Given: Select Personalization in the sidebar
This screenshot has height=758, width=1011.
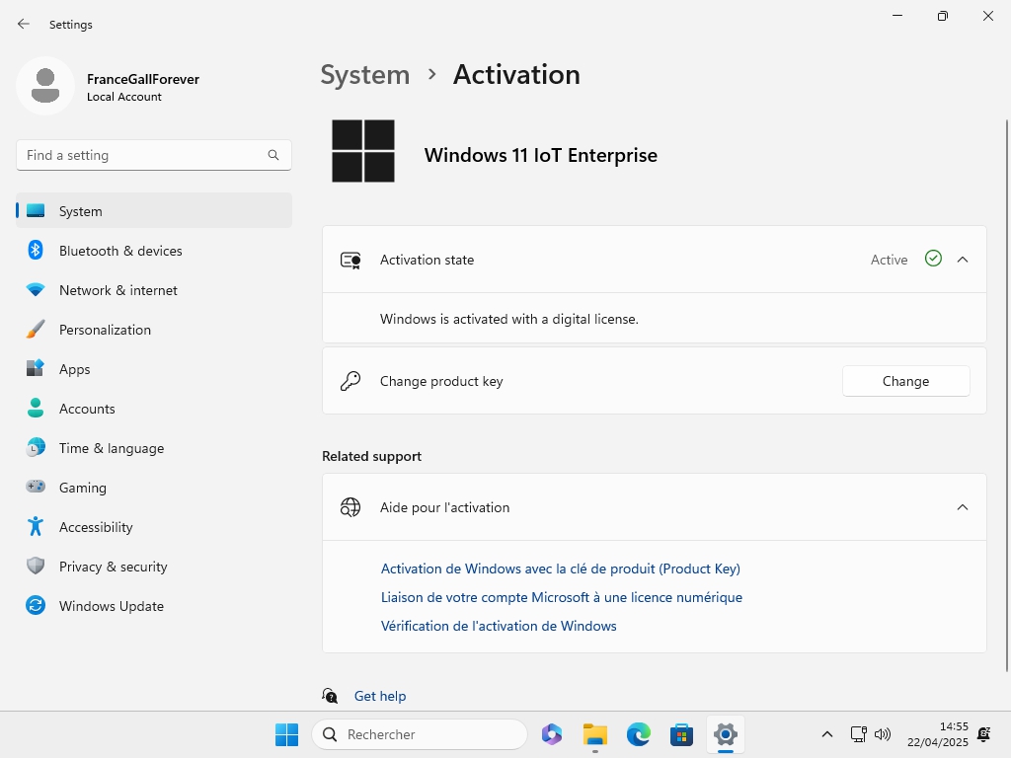Looking at the screenshot, I should pos(105,330).
